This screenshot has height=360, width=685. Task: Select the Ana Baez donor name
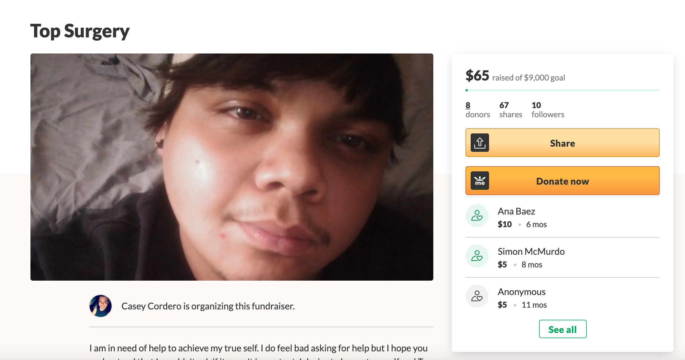[516, 211]
